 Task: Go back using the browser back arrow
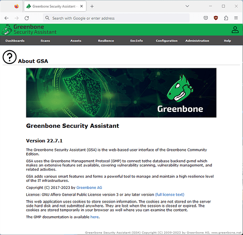click(x=7, y=18)
